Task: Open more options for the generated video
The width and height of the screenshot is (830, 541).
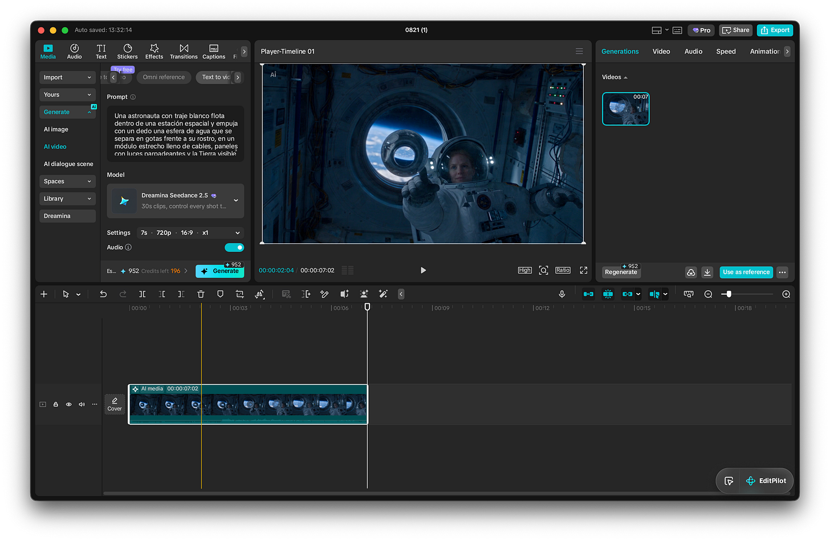Action: pyautogui.click(x=782, y=272)
